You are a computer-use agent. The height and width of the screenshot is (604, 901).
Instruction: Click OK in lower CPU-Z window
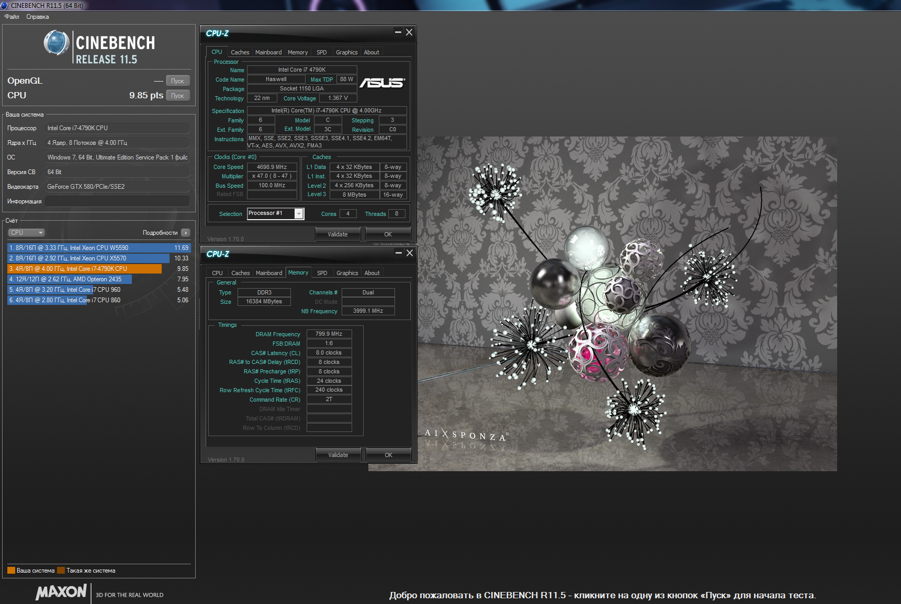tap(389, 455)
